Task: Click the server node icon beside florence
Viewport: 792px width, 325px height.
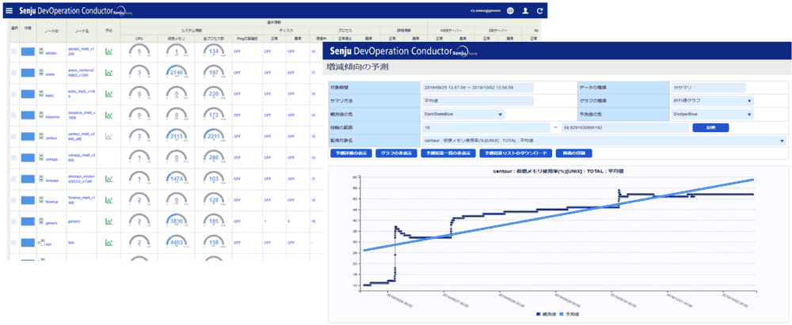Action: (41, 200)
